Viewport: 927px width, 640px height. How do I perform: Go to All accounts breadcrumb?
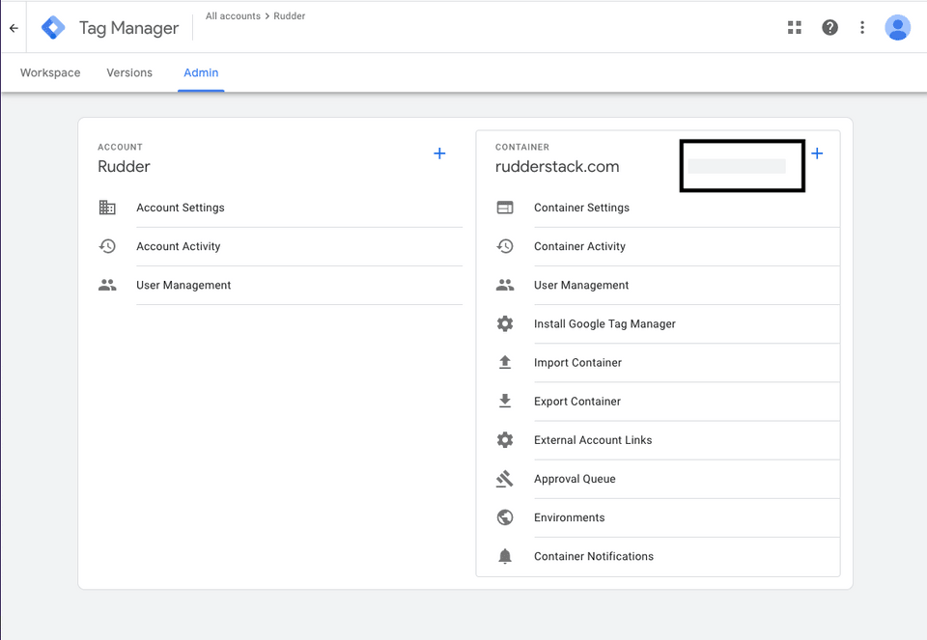coord(233,16)
